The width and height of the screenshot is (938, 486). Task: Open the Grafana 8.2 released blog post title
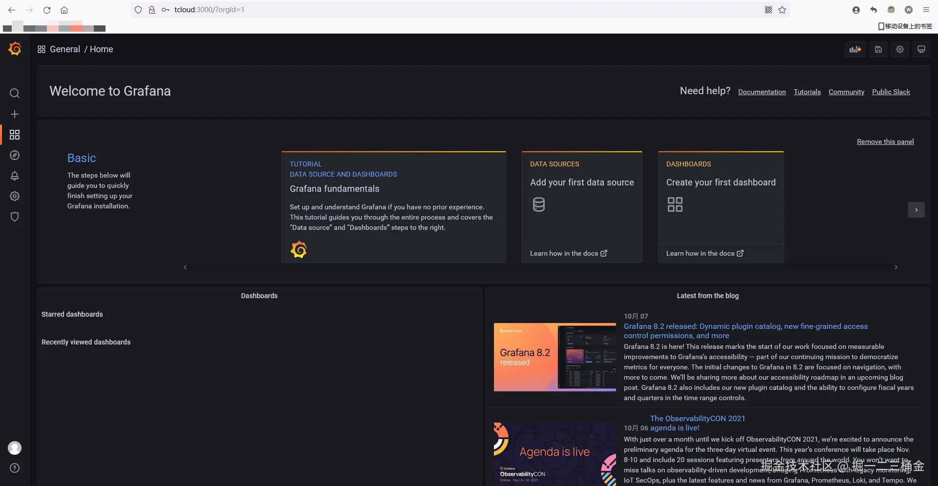click(x=746, y=331)
